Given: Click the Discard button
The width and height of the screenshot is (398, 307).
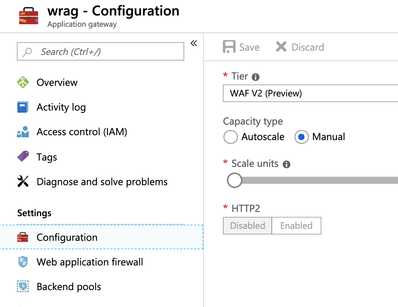Looking at the screenshot, I should coord(300,47).
